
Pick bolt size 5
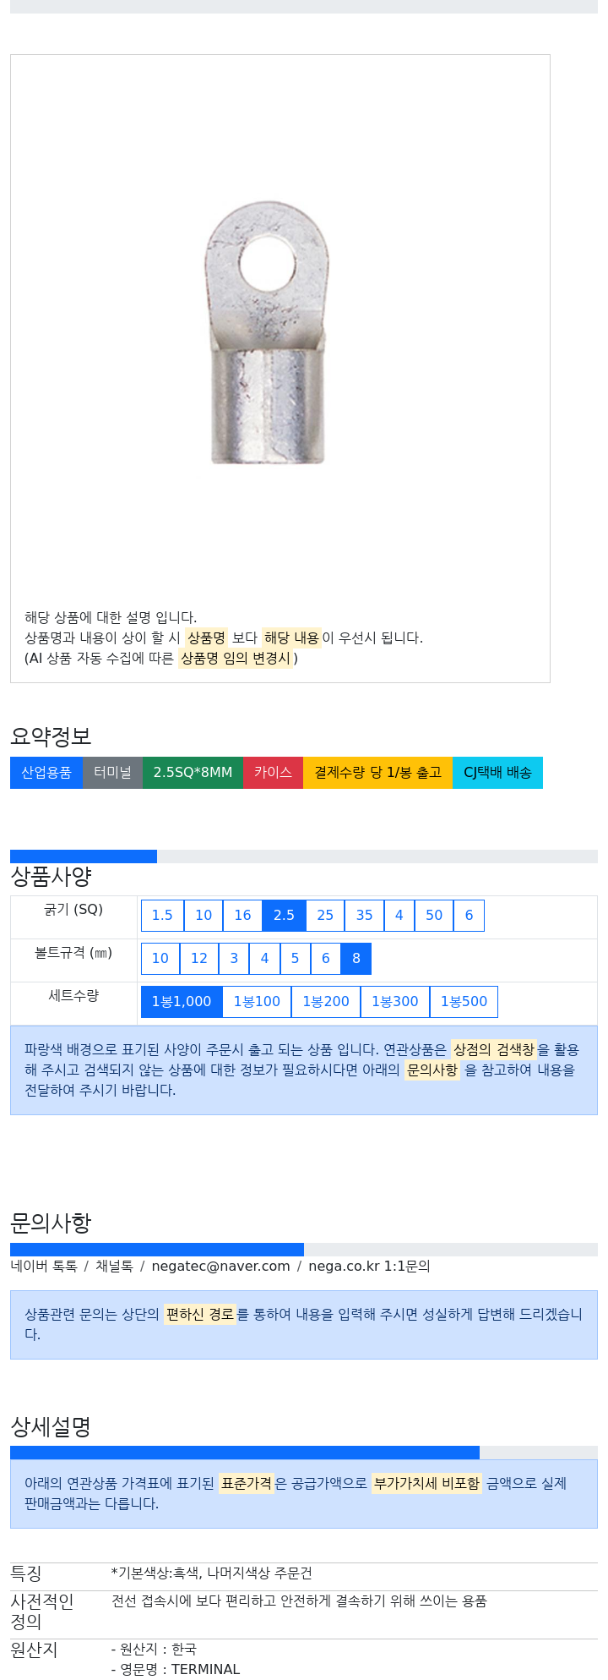[x=295, y=959]
